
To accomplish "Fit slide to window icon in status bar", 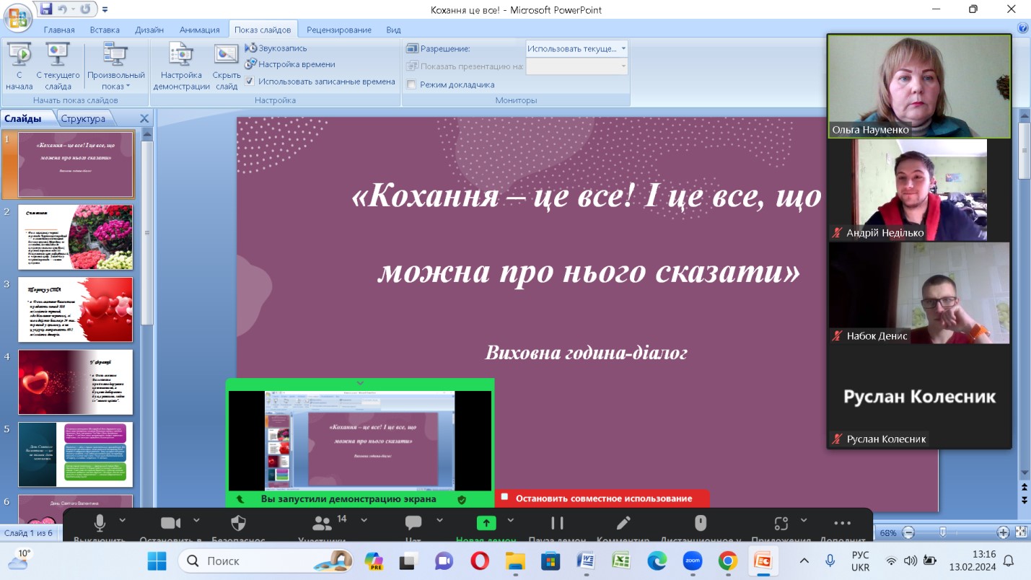I will (1021, 532).
